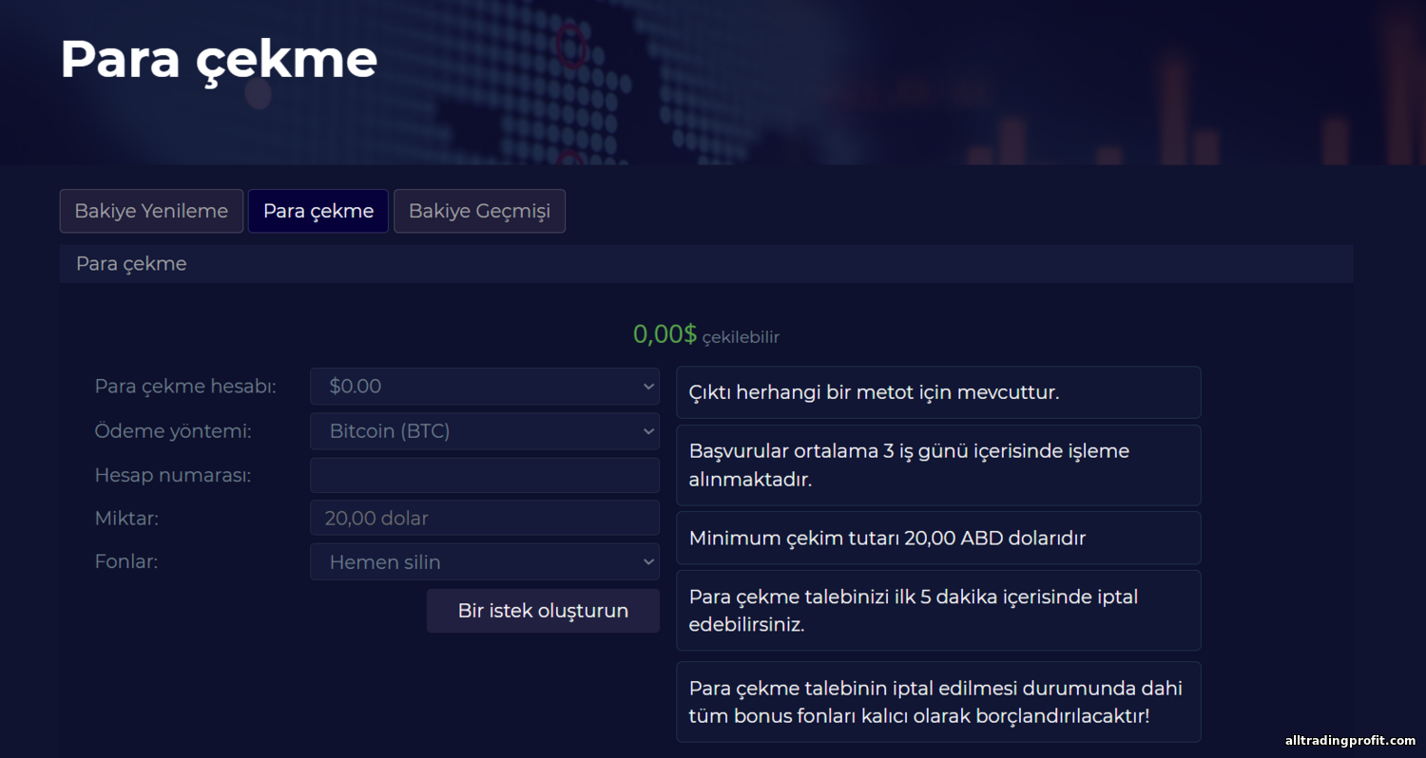This screenshot has height=758, width=1426.
Task: Click the Hesap numarası input field
Action: [484, 475]
